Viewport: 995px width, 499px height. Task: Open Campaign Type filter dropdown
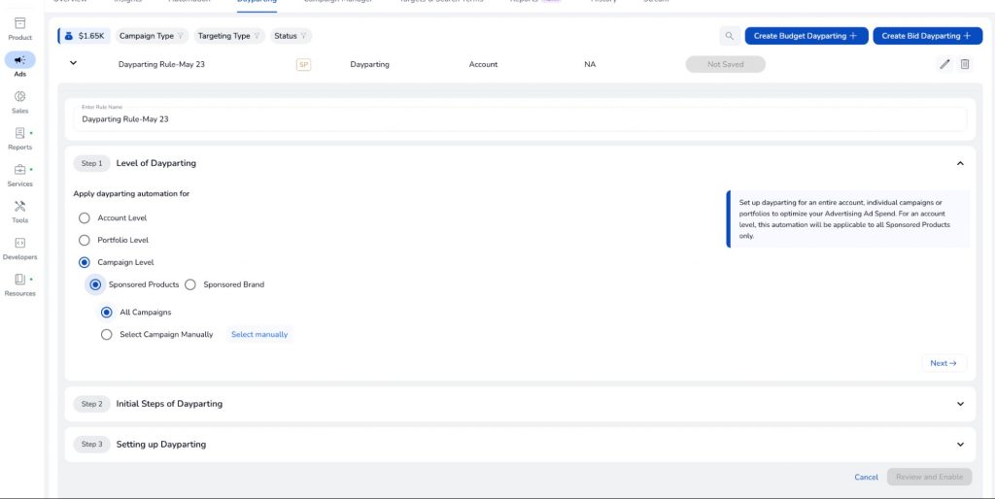click(152, 36)
